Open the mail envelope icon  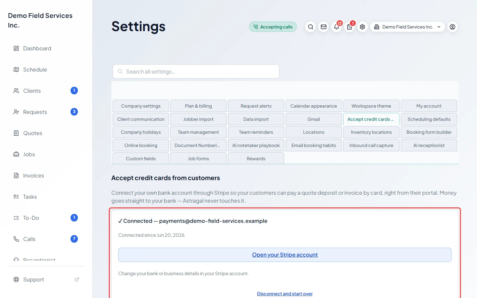coord(324,27)
